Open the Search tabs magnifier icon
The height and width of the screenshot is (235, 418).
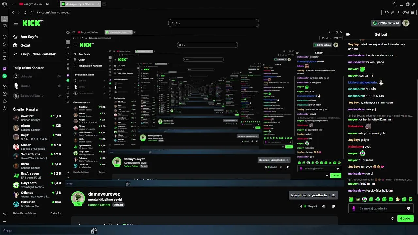tap(395, 4)
